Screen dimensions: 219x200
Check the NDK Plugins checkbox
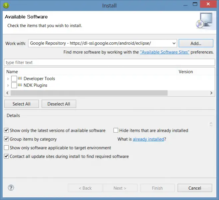coord(14,85)
